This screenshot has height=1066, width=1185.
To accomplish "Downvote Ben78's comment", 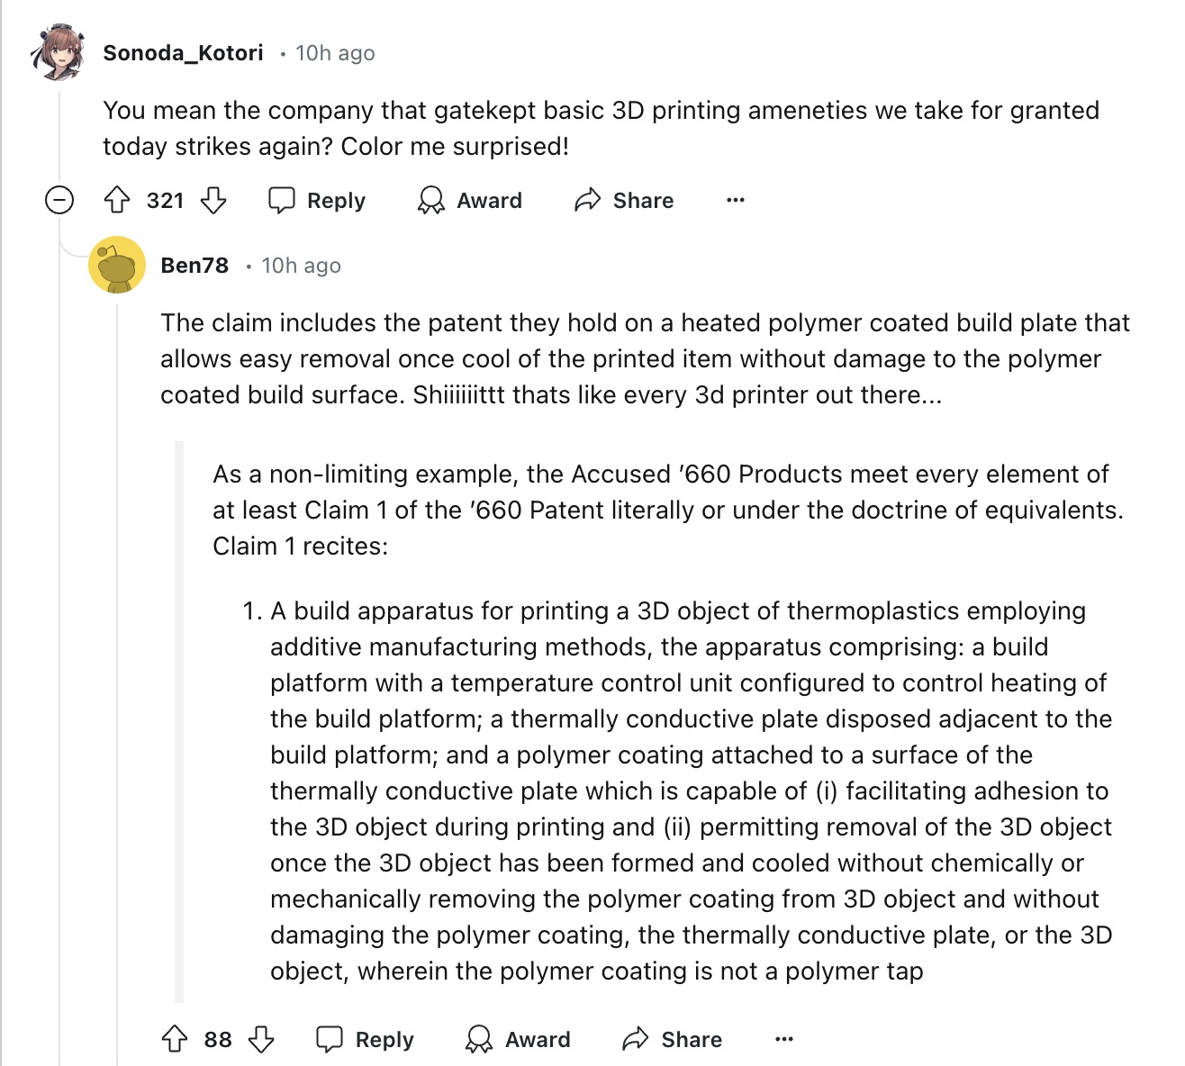I will pyautogui.click(x=261, y=1039).
